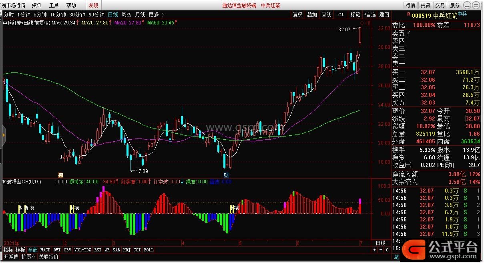This screenshot has width=484, height=263.
Task: Switch to the SAR indicator
Action: [x=116, y=250]
